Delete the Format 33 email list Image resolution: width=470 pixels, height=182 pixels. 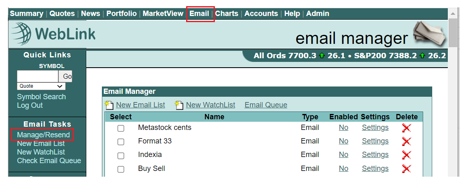click(406, 141)
